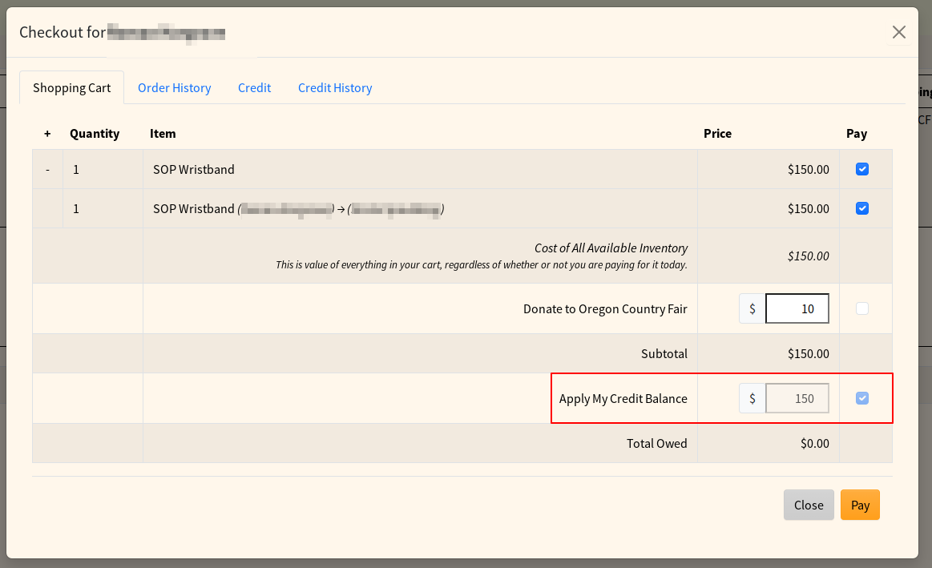Screen dimensions: 932x568
Task: Click the dollar sign beside the donation amount
Action: (752, 308)
